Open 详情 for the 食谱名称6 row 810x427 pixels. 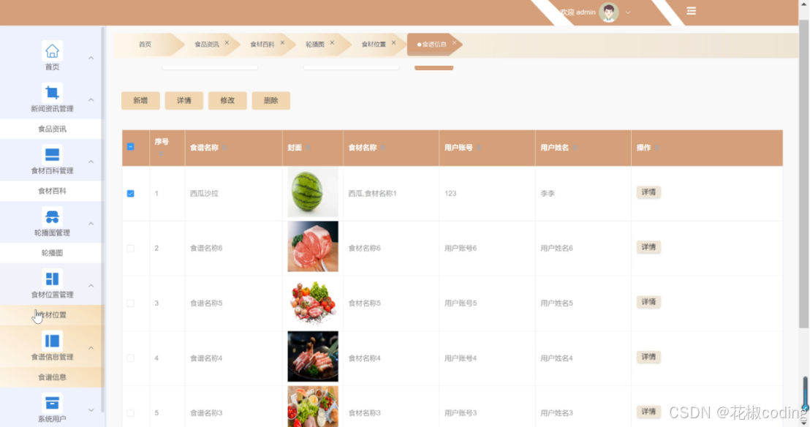(648, 247)
